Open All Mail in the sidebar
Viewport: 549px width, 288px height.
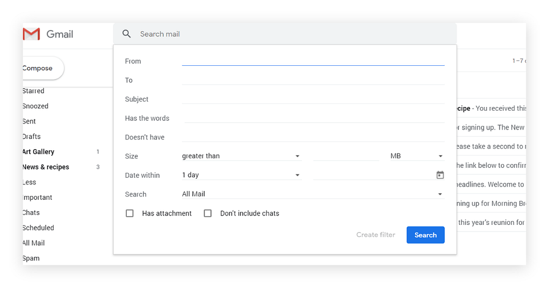33,243
